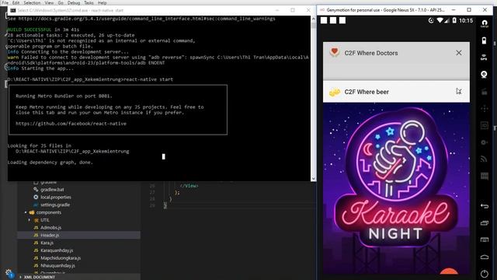Tap the orange floating button in emulator
The height and width of the screenshot is (280, 497).
(x=449, y=271)
